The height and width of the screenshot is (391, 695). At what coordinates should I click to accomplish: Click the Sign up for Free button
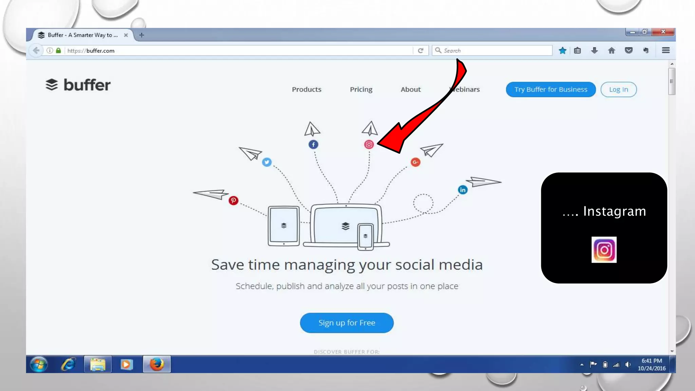[x=346, y=323]
